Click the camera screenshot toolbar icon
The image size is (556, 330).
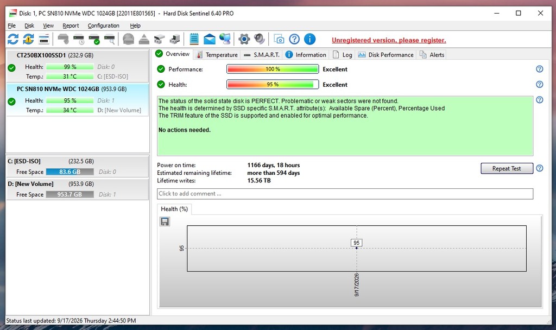pyautogui.click(x=279, y=39)
